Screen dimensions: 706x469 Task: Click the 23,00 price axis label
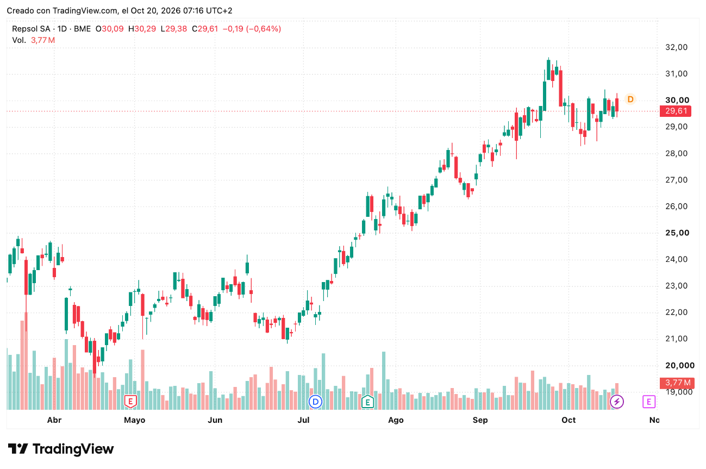677,286
